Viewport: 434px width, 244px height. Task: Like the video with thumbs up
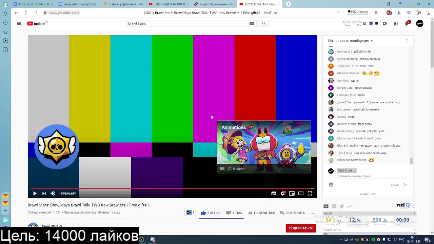coord(211,213)
